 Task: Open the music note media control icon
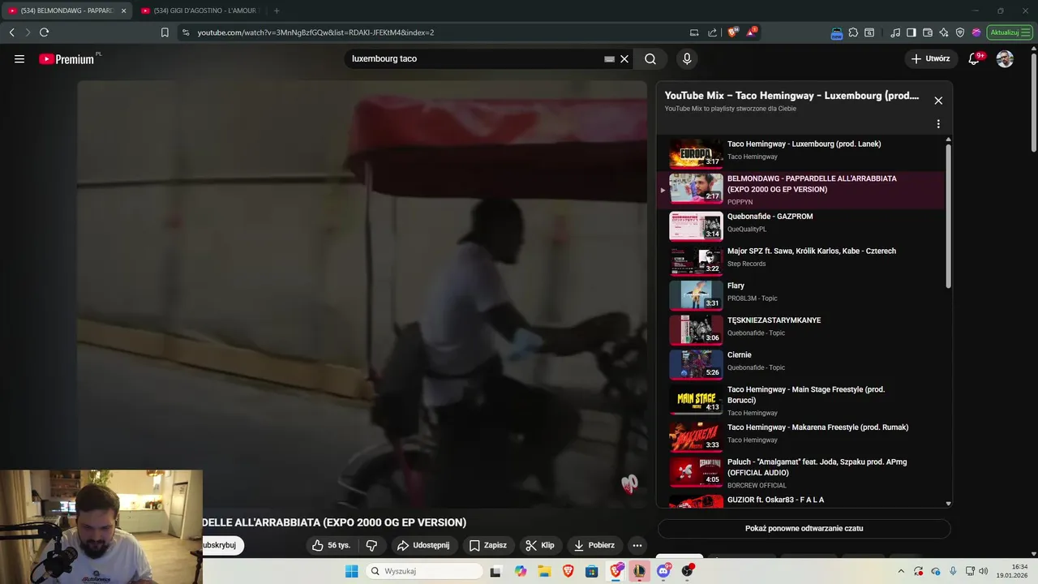(895, 32)
